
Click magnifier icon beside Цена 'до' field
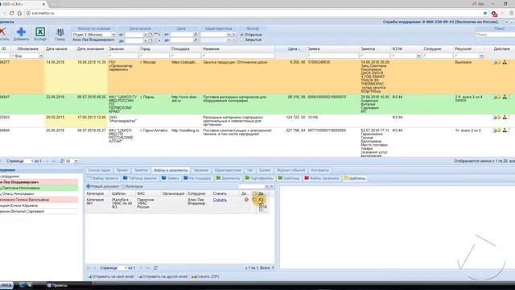pos(196,39)
